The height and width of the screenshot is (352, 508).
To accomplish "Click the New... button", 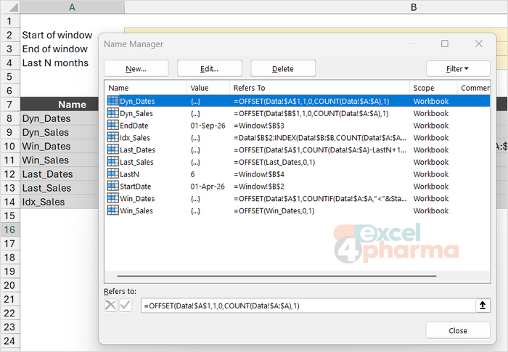I will pyautogui.click(x=136, y=69).
